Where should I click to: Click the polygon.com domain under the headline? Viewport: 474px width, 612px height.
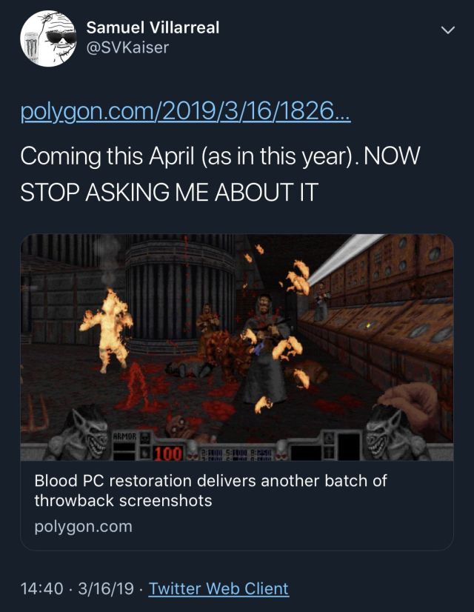[84, 527]
